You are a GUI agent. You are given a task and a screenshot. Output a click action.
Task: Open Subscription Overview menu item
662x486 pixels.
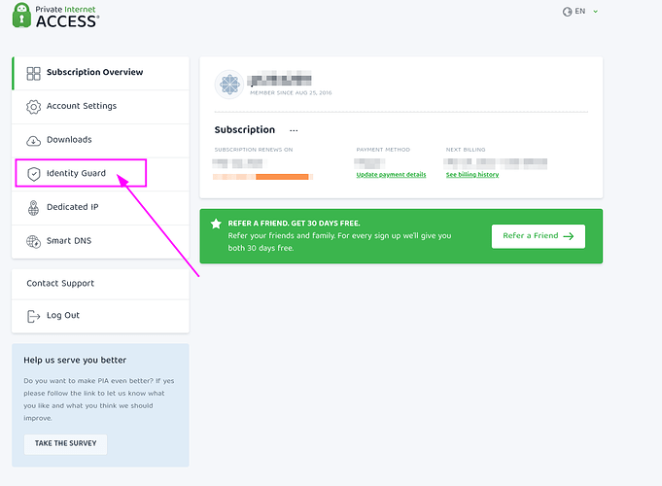(100, 73)
